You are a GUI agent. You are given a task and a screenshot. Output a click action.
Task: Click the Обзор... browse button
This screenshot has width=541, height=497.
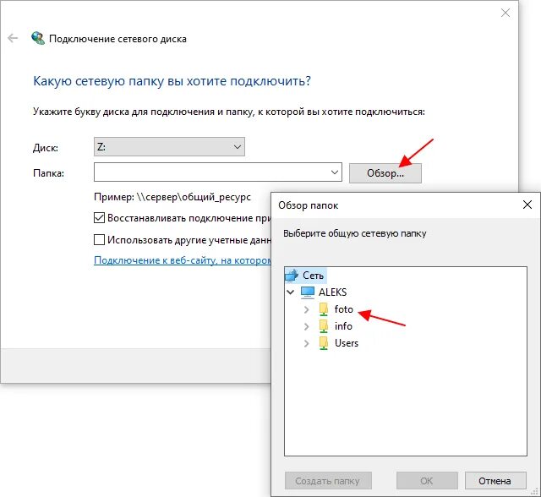click(x=385, y=172)
